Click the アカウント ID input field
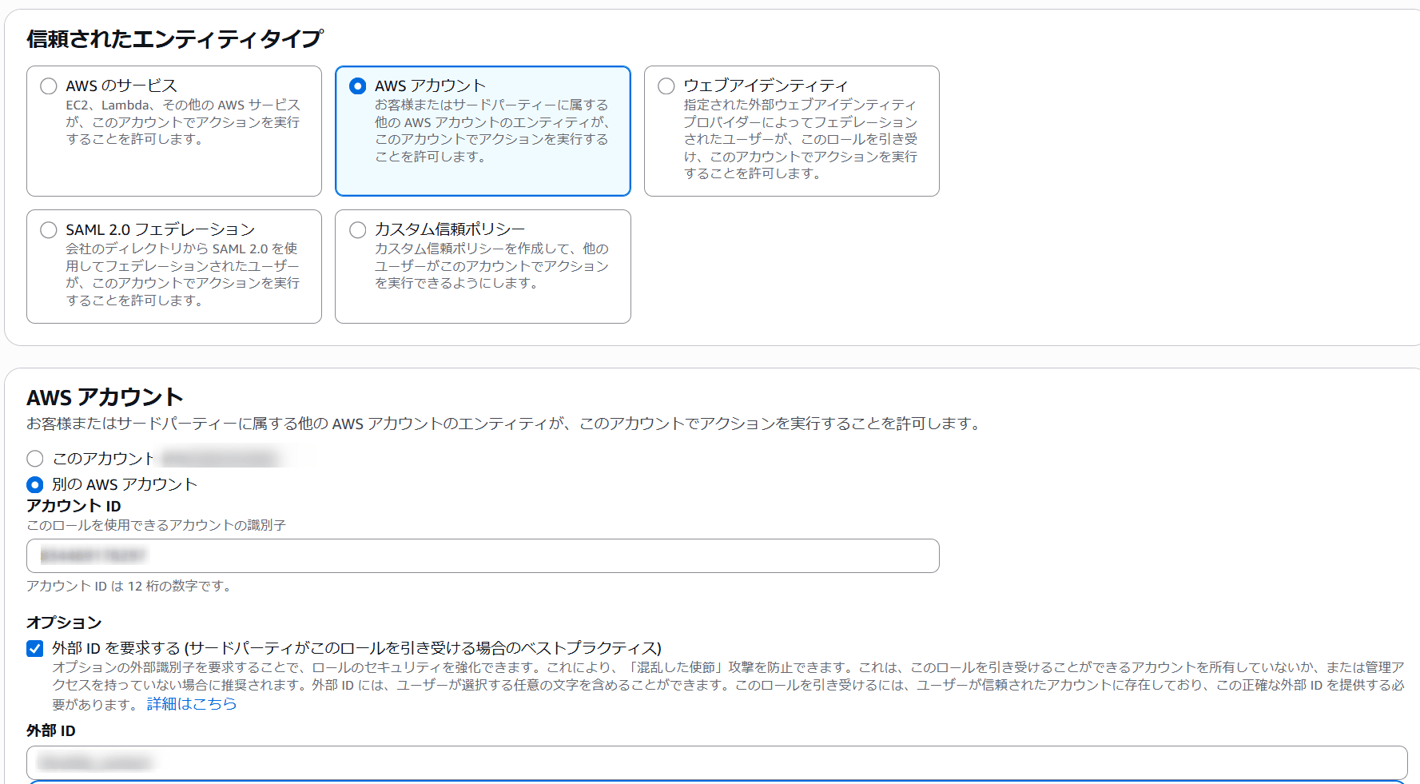Image resolution: width=1420 pixels, height=784 pixels. pos(483,555)
